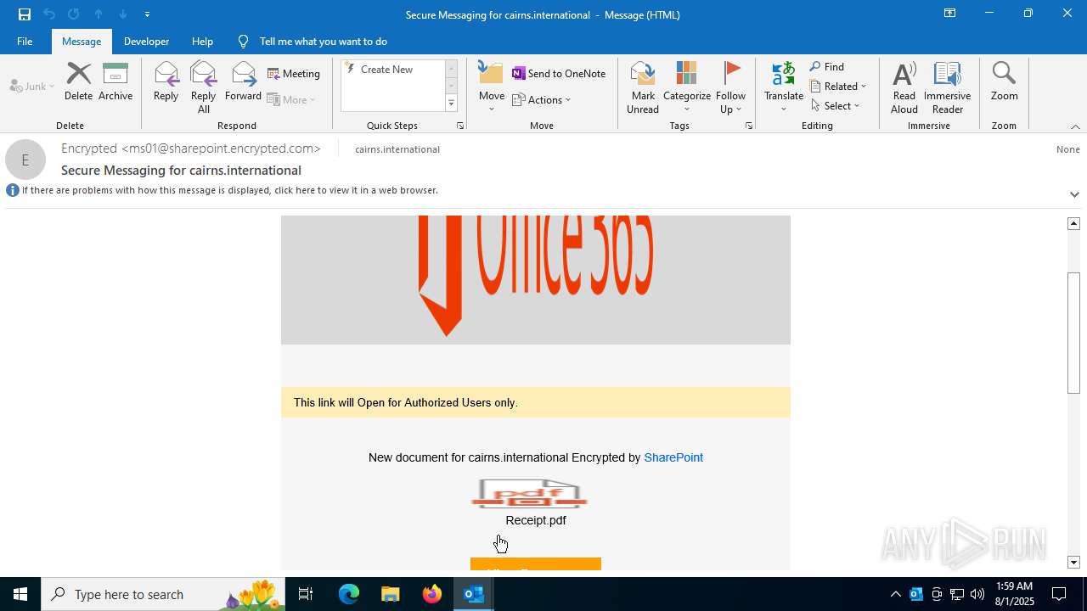
Task: Open the Tags dialog launcher
Action: coord(749,126)
